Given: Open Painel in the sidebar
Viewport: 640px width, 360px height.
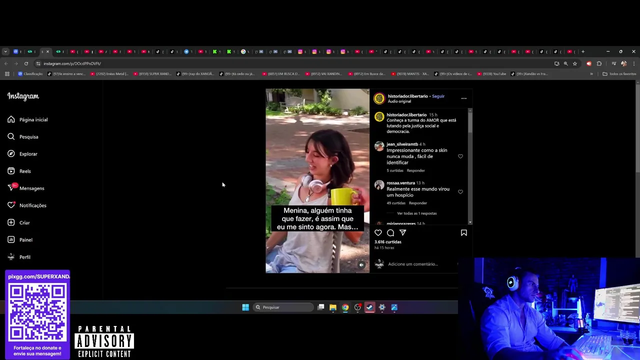Looking at the screenshot, I should pos(20,240).
